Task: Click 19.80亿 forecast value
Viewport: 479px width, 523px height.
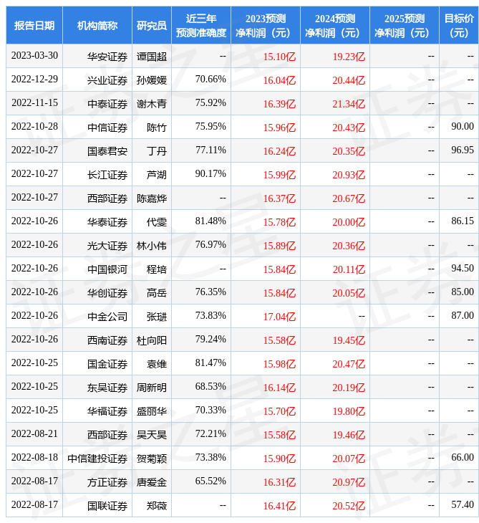Action: pyautogui.click(x=349, y=412)
